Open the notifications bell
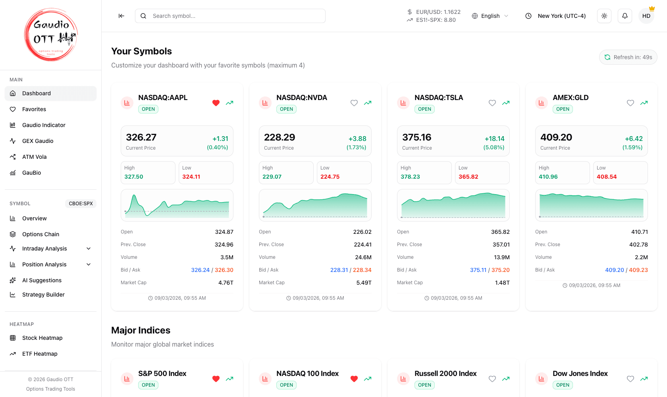The image size is (667, 397). click(x=625, y=16)
